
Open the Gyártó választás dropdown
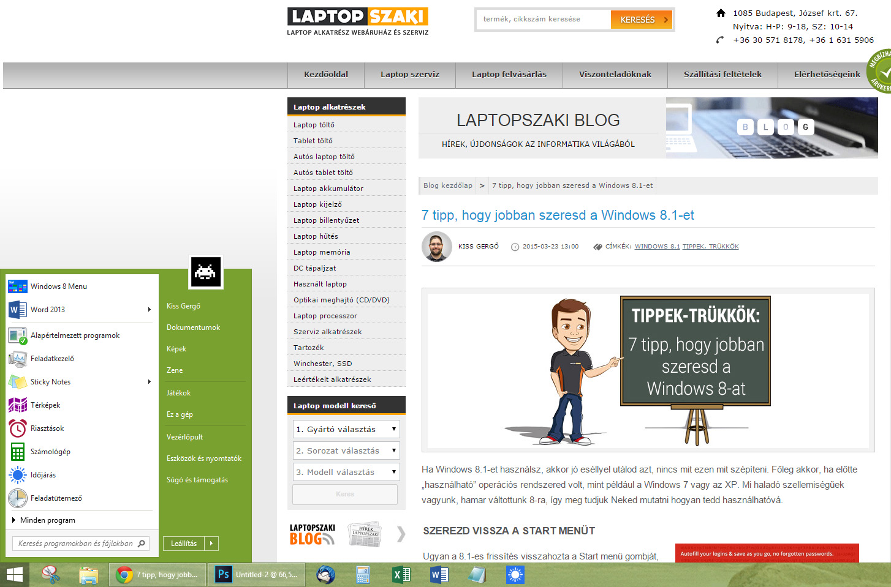click(x=346, y=429)
